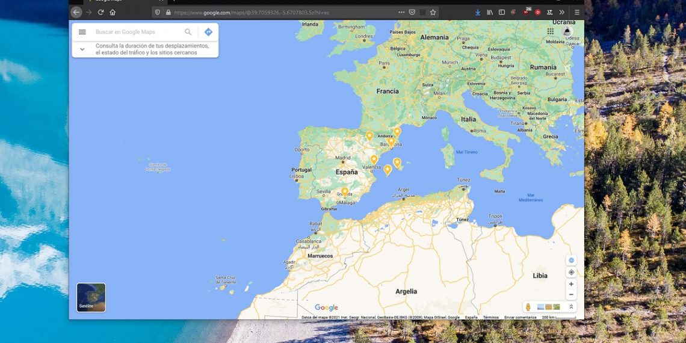Expand the traffic info card chevron

pos(82,49)
